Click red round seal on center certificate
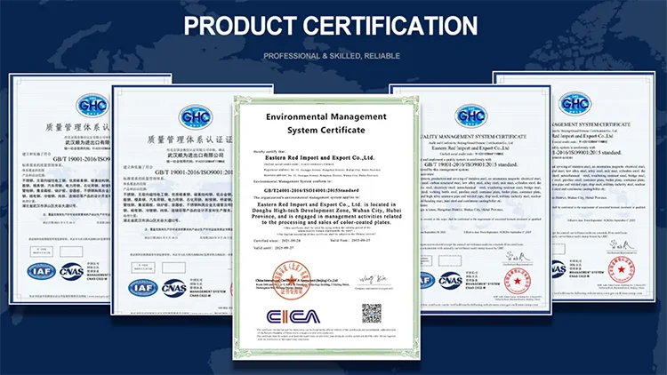The image size is (667, 375). (292, 281)
